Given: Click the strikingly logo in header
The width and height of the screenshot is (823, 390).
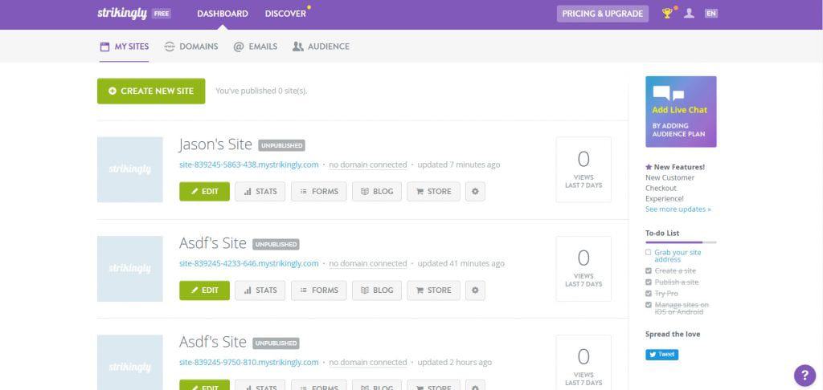Looking at the screenshot, I should [x=122, y=14].
